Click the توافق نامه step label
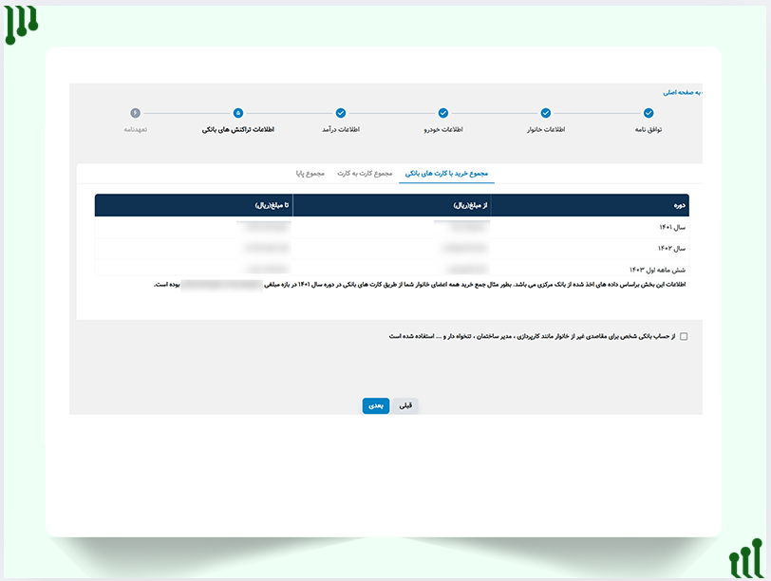This screenshot has height=581, width=771. [649, 129]
